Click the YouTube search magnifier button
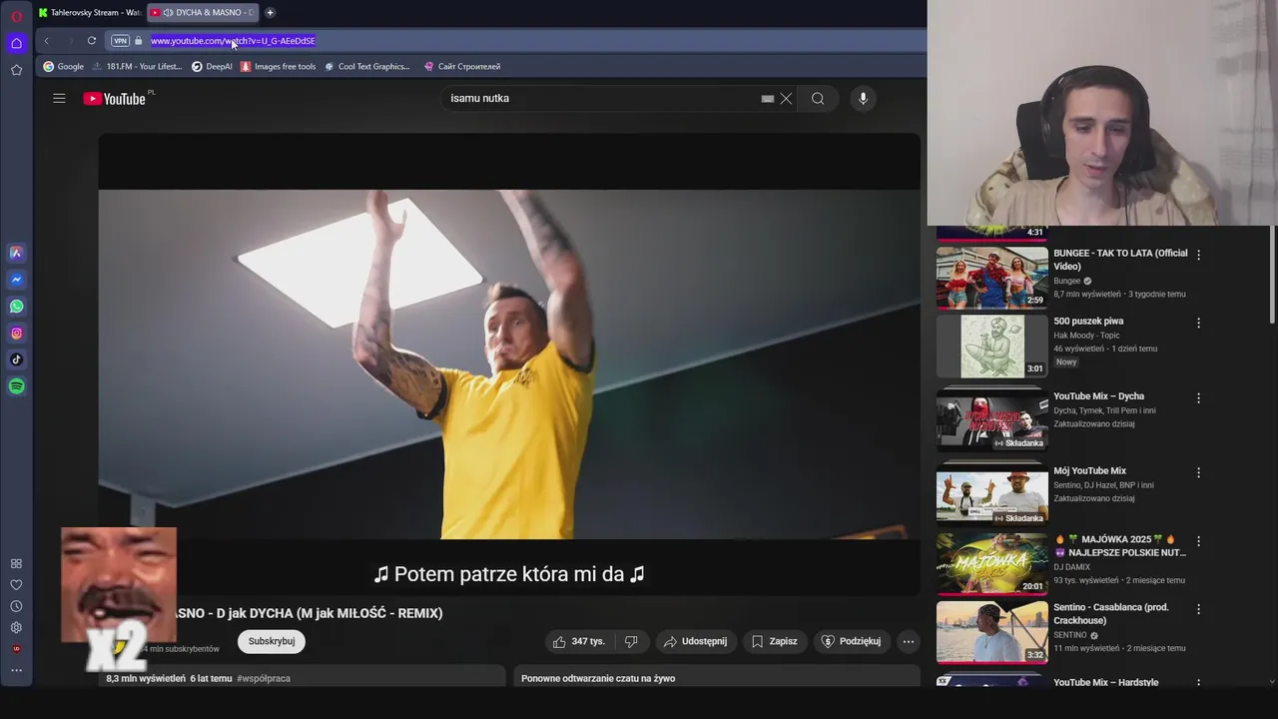The height and width of the screenshot is (719, 1278). pyautogui.click(x=818, y=98)
